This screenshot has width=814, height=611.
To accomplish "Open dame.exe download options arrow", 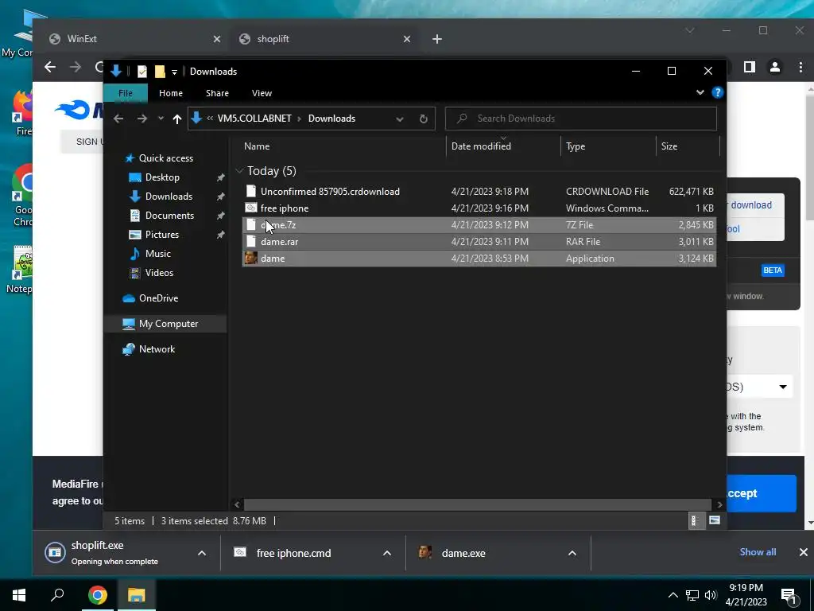I will [572, 554].
